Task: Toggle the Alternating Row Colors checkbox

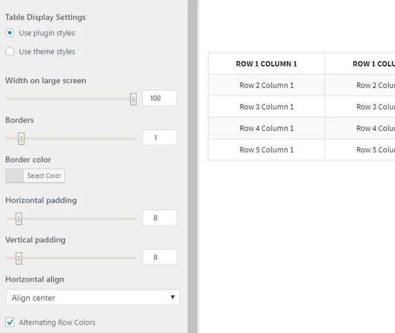Action: (10, 322)
